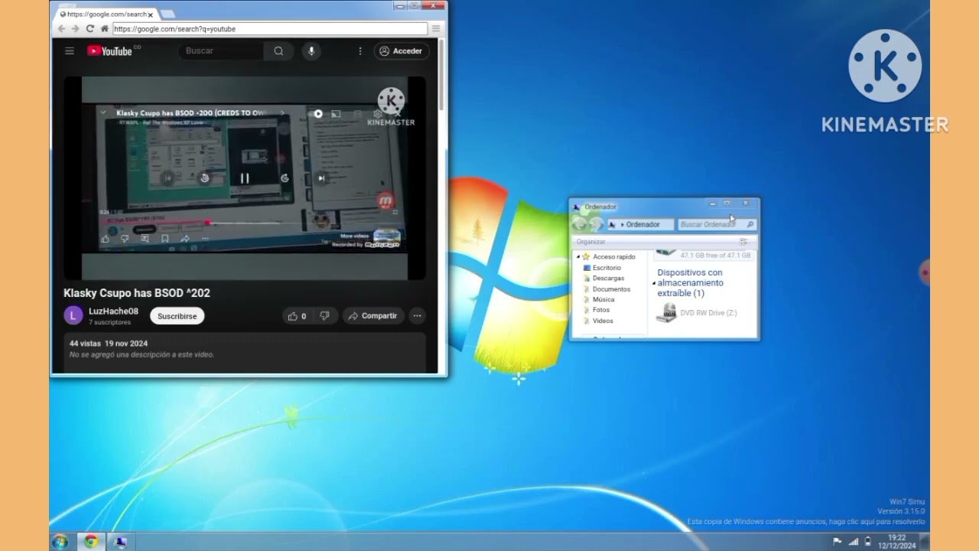Pause the playing video

245,178
